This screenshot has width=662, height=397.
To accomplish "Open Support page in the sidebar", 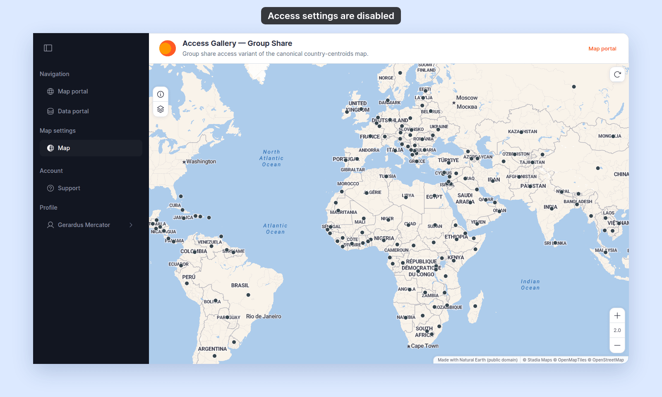I will pyautogui.click(x=91, y=188).
